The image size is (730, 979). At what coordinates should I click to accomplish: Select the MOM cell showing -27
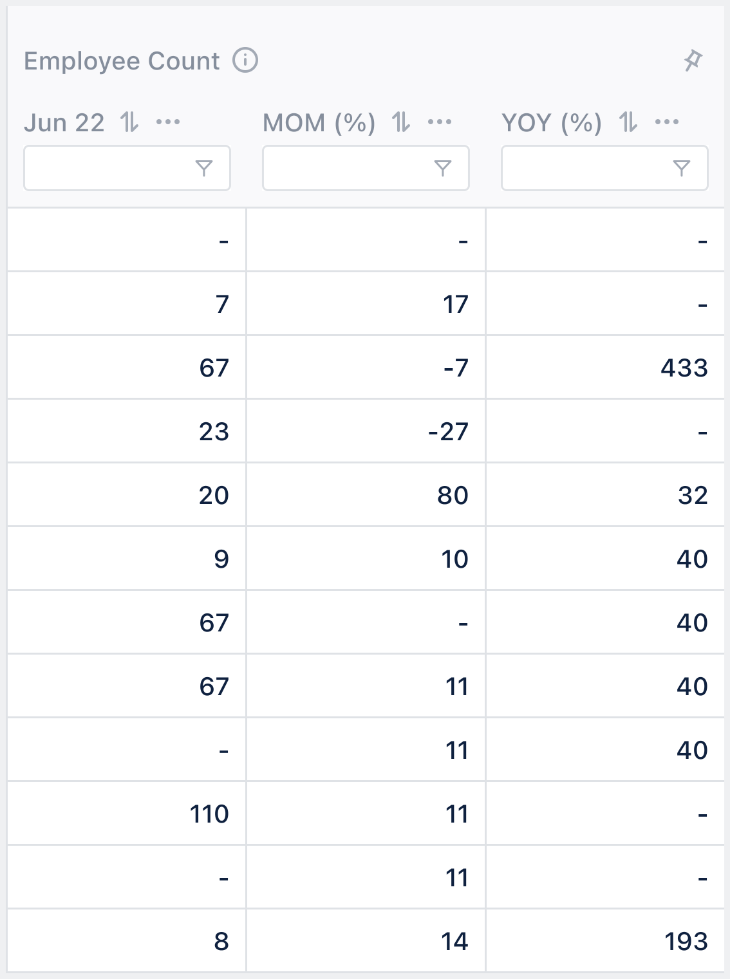tap(366, 431)
